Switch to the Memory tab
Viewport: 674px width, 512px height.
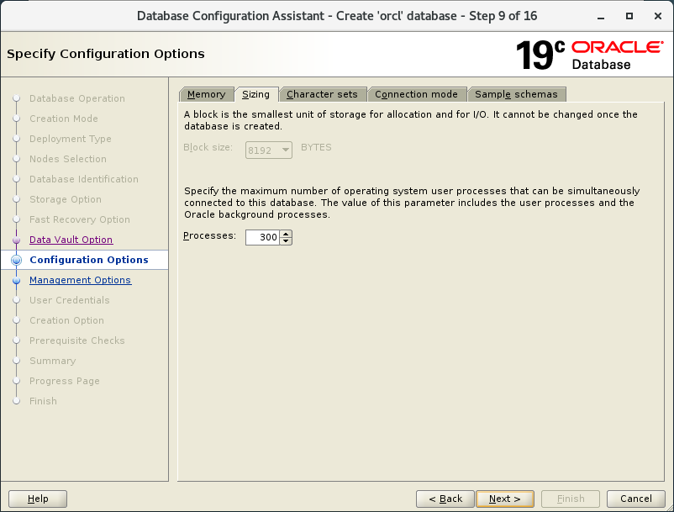(206, 94)
